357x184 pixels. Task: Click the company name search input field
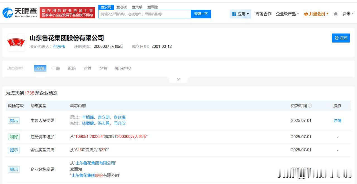(144, 14)
